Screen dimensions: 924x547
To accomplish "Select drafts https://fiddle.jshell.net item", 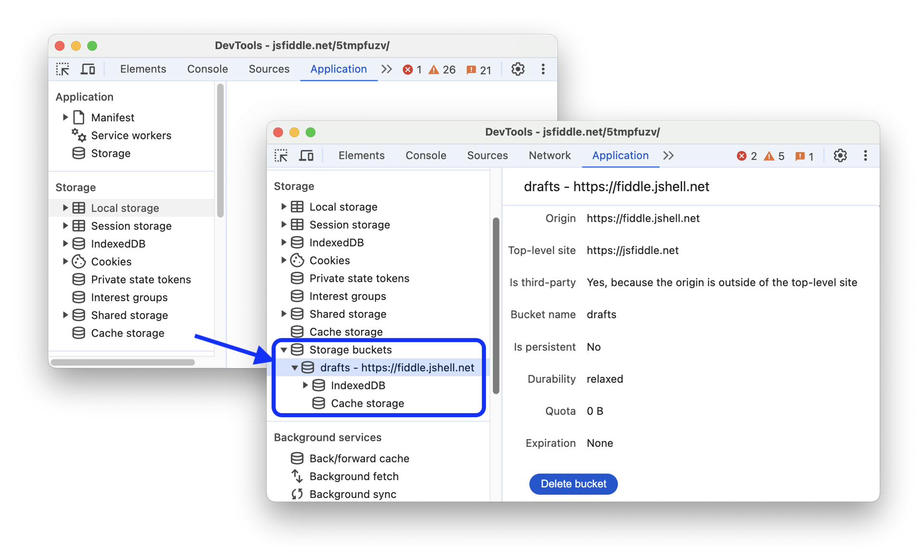I will (396, 367).
